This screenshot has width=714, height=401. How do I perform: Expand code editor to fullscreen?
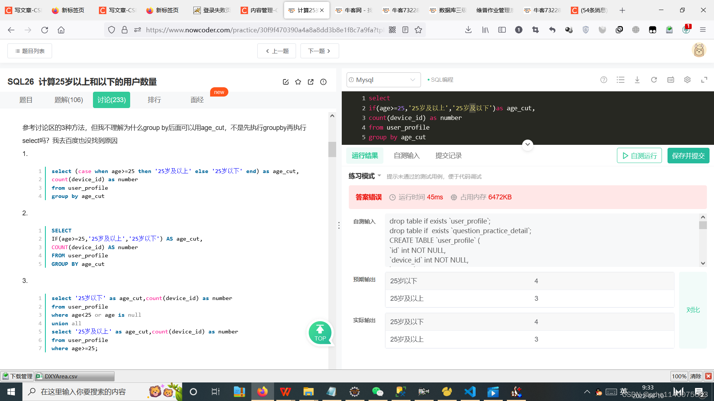click(704, 80)
